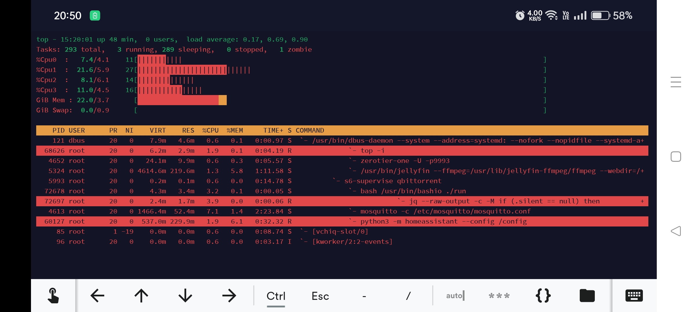Toggle the Ctrl modifier key
The width and height of the screenshot is (695, 312).
point(276,296)
